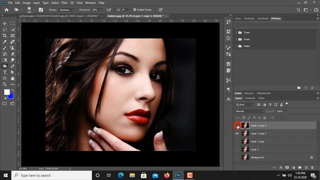The height and width of the screenshot is (180, 320).
Task: Open the Exposure value dropdown arrow
Action: click(x=101, y=10)
